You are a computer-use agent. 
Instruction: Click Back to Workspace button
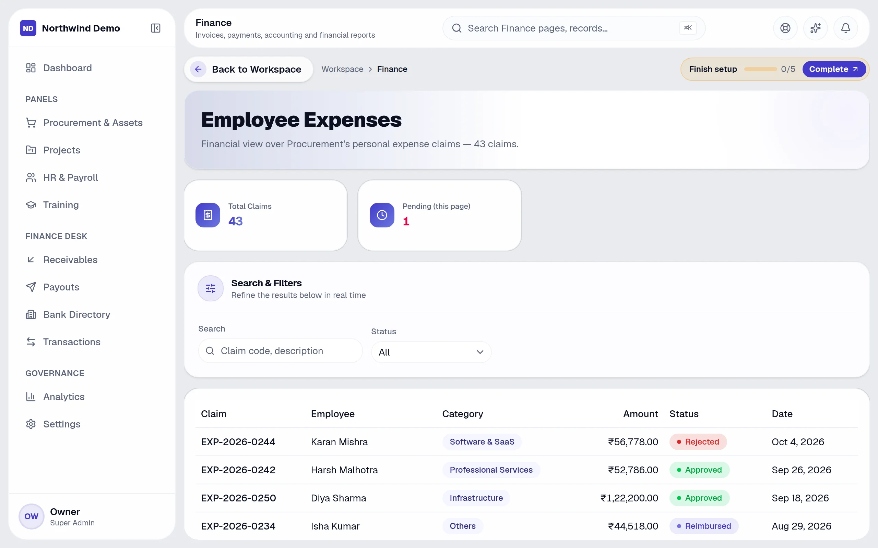pos(249,69)
